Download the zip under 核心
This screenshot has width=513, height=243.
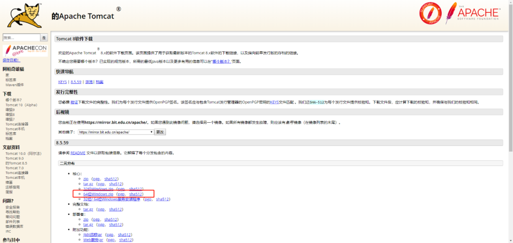(85, 179)
